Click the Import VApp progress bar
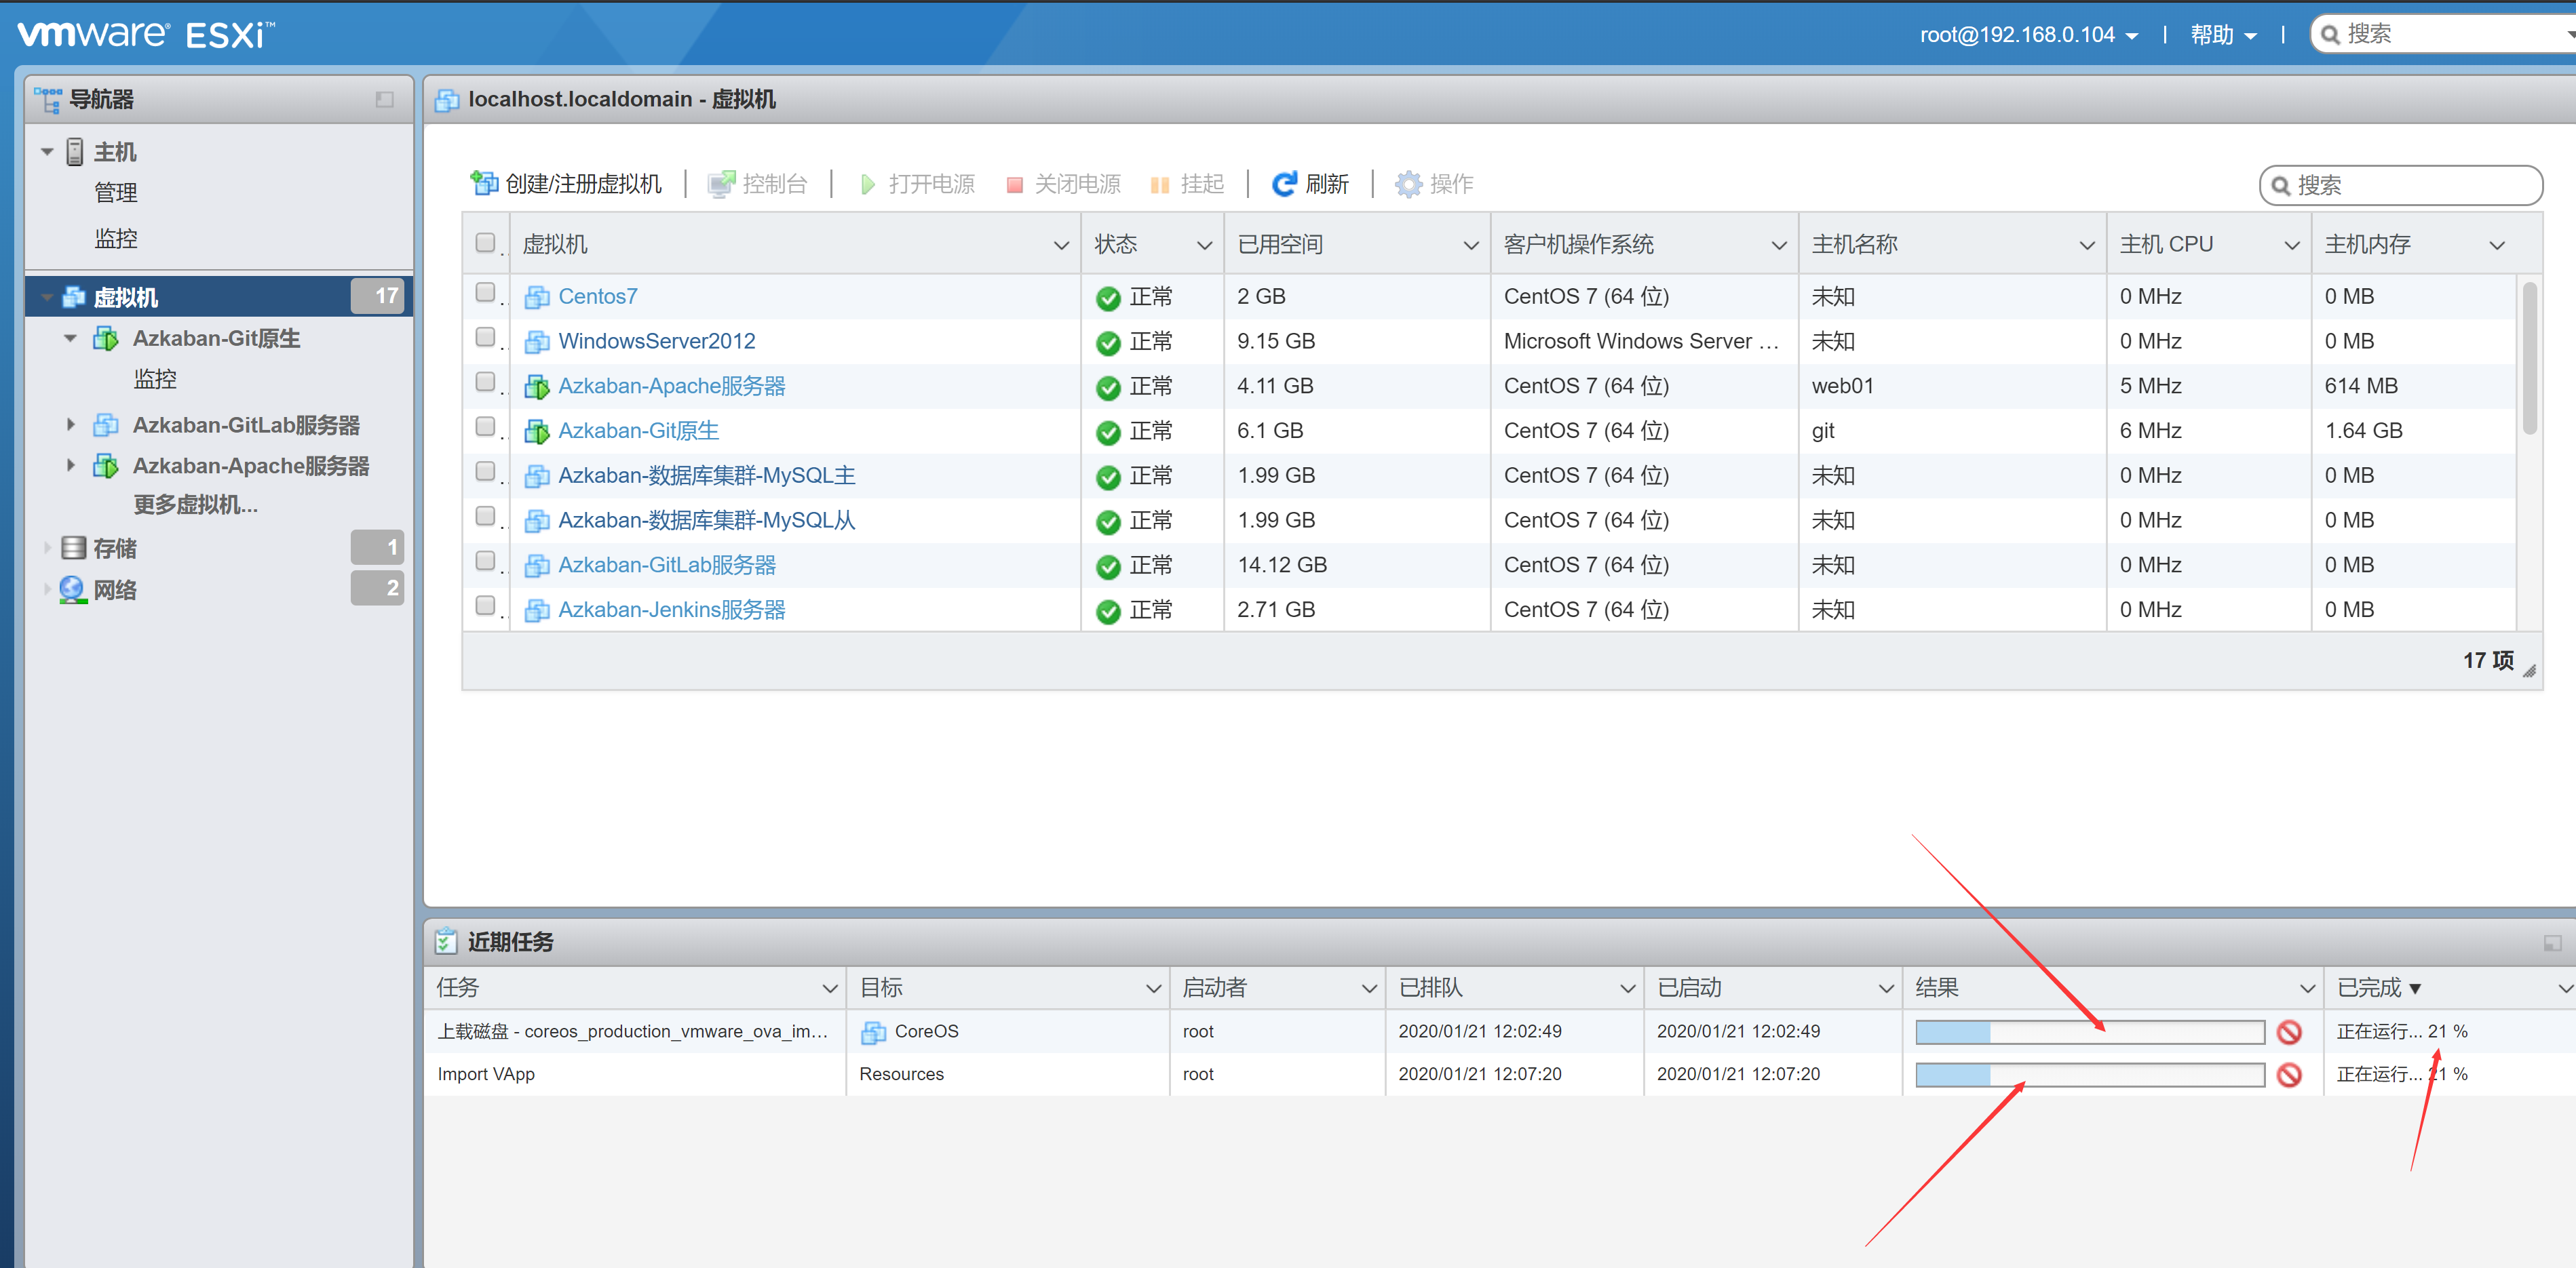2576x1268 pixels. [x=2090, y=1075]
